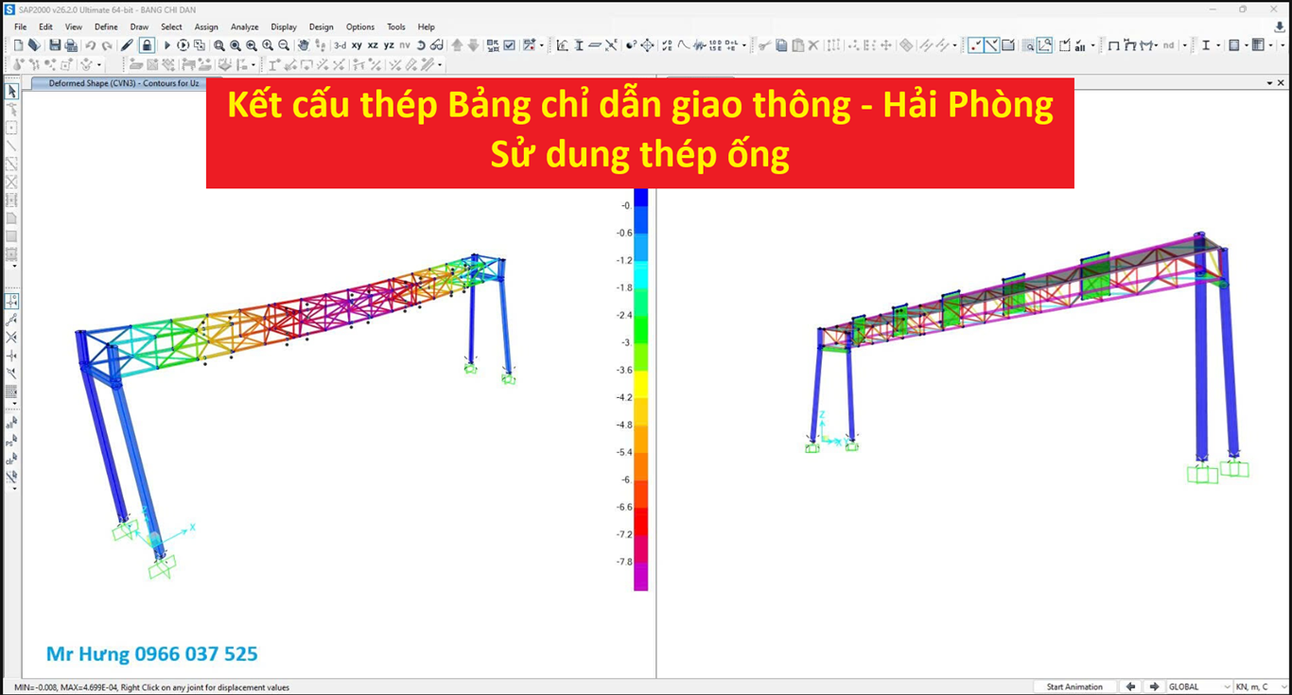Toggle the Lock/Unlock model padlock

coord(147,45)
